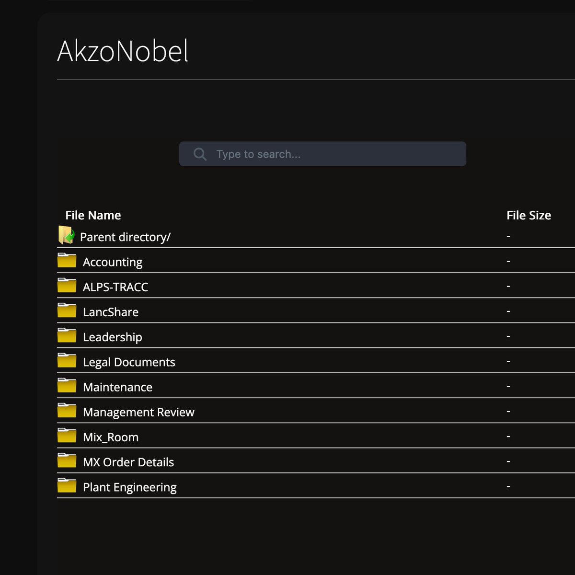This screenshot has width=575, height=575.
Task: Open the LancShare folder name
Action: point(111,312)
